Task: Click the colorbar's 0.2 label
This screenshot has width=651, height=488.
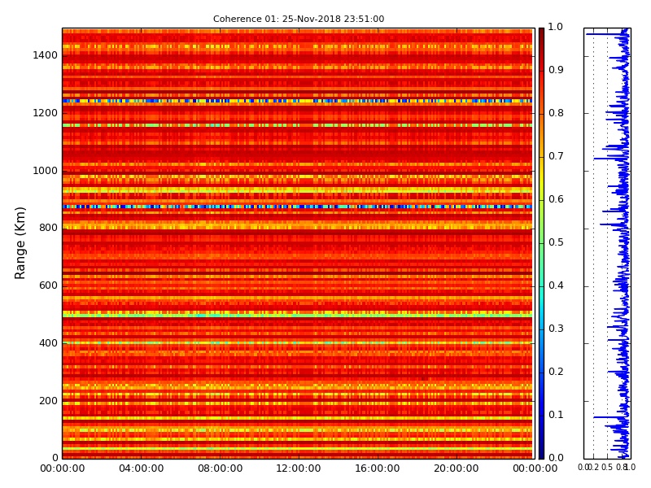Action: pos(556,372)
